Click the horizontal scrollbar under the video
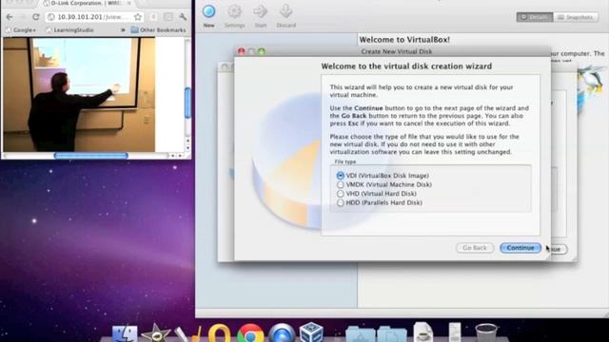Image resolution: width=609 pixels, height=342 pixels. (x=91, y=156)
